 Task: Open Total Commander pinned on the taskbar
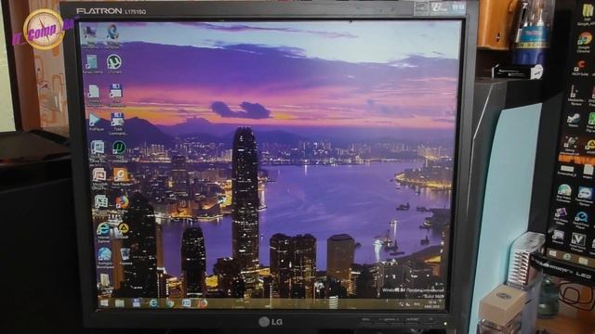pyautogui.click(x=137, y=302)
